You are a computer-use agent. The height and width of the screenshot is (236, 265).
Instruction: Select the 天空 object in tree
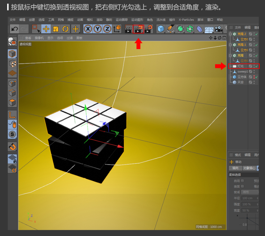(240, 82)
